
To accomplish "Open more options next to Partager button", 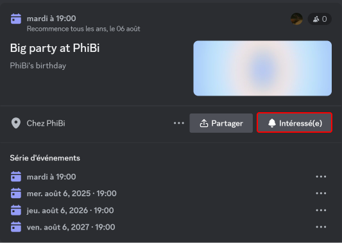I will pyautogui.click(x=179, y=123).
